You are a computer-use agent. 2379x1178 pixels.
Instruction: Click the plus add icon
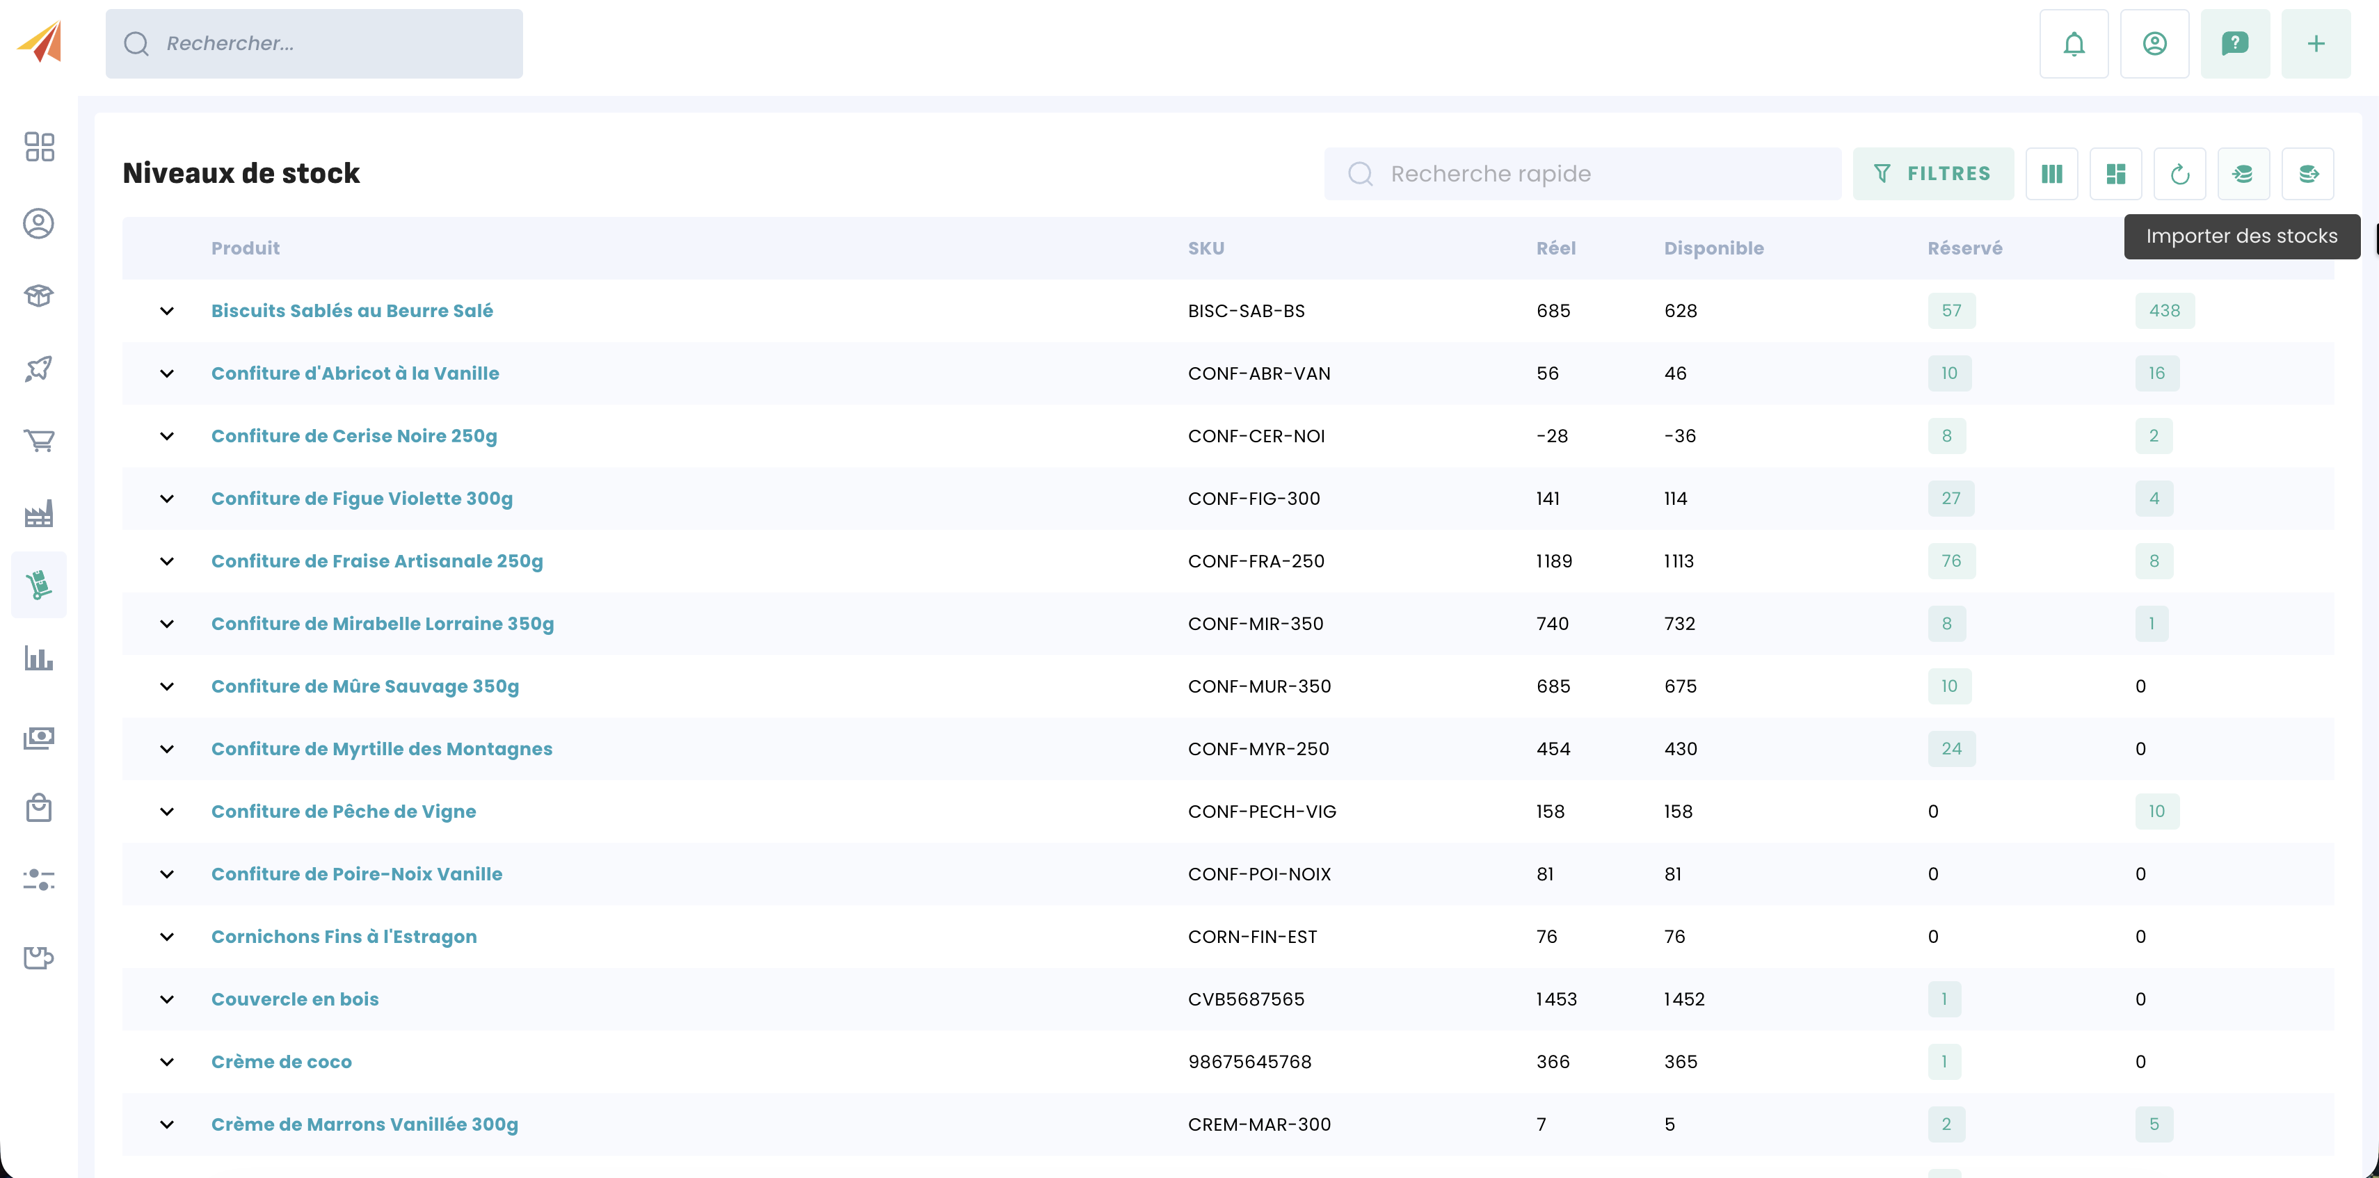tap(2315, 43)
